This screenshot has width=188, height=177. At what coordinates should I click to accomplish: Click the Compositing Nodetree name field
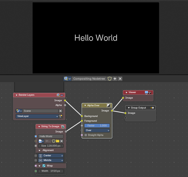[89, 79]
